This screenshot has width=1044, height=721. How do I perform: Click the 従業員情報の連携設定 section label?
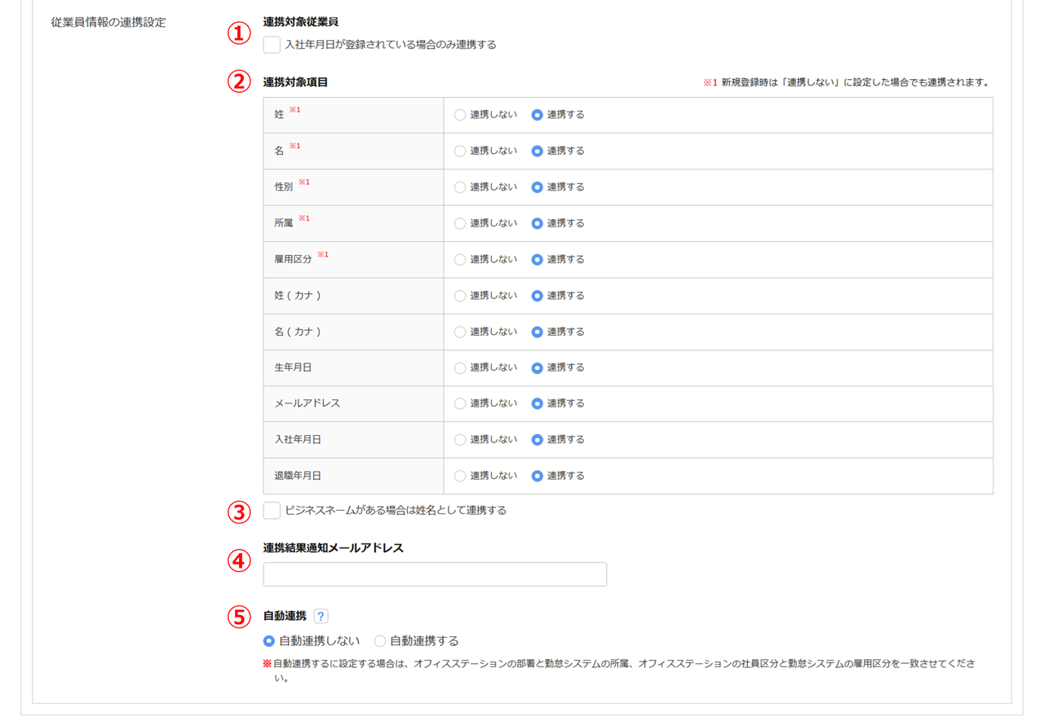coord(108,23)
